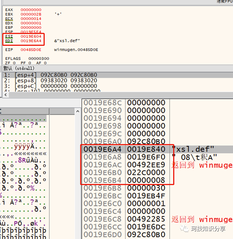Click the return comment at 0019E6C8
Viewport: 233px width, 239px height.
click(202, 219)
